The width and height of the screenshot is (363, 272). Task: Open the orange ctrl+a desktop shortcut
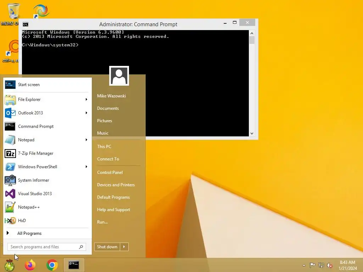click(x=12, y=48)
